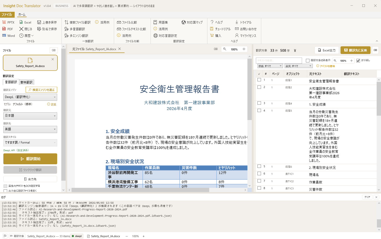Open 対応国マップ country map
Viewport: 381px width, 239px height.
click(192, 22)
